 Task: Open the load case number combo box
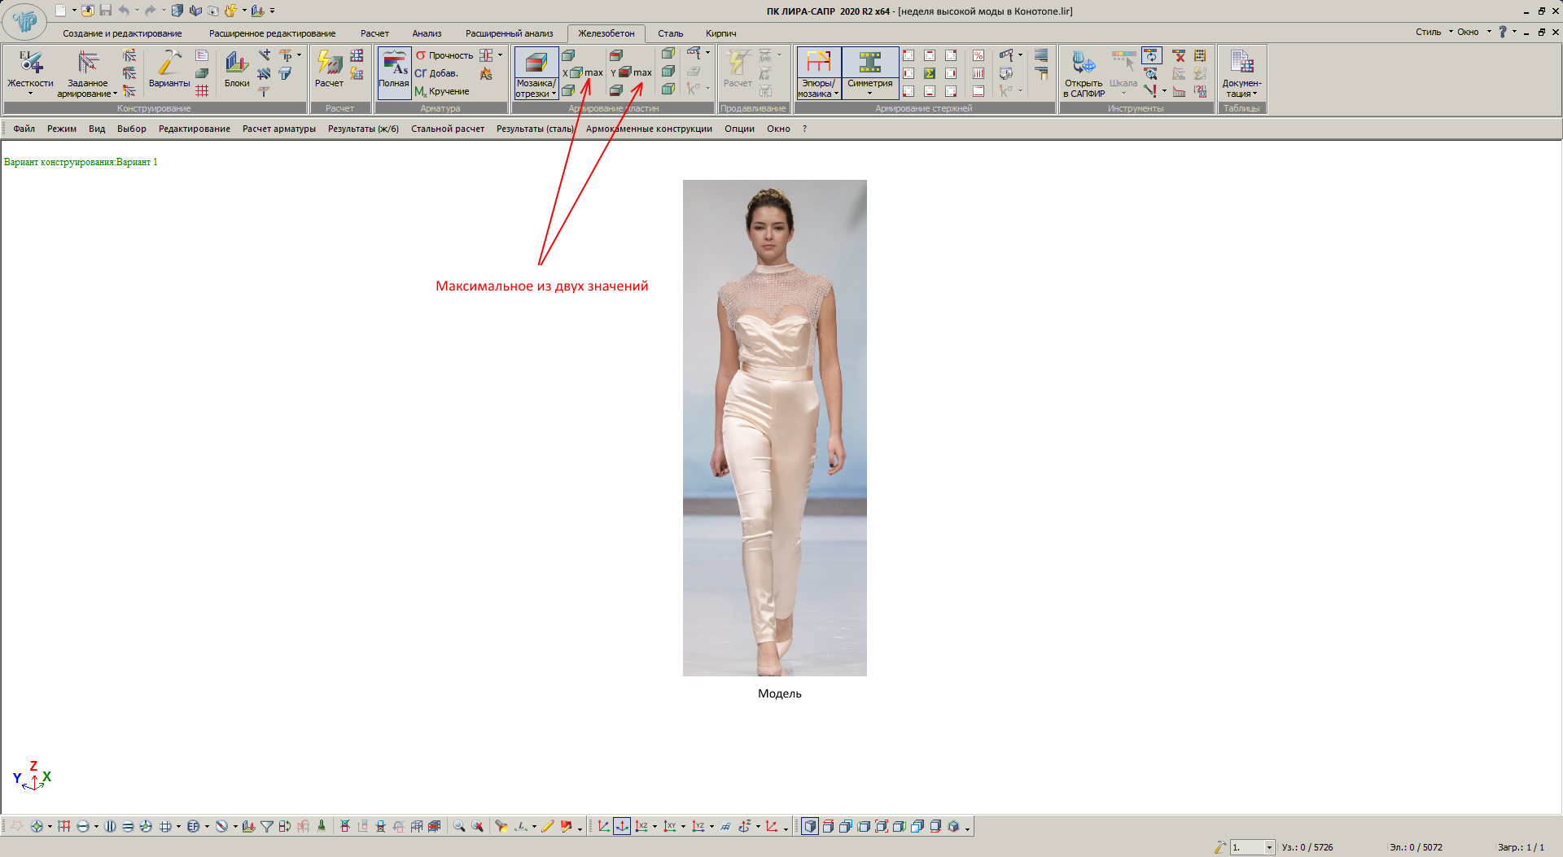(1268, 847)
